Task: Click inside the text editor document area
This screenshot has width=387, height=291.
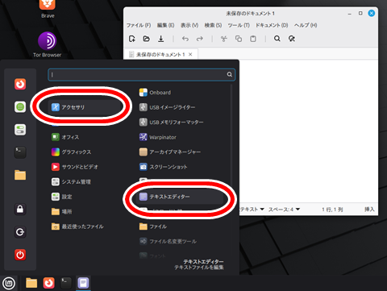Action: tap(308, 131)
